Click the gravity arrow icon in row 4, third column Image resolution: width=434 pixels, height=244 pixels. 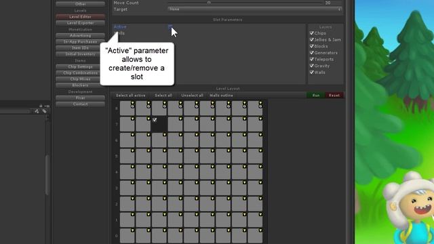click(x=165, y=167)
